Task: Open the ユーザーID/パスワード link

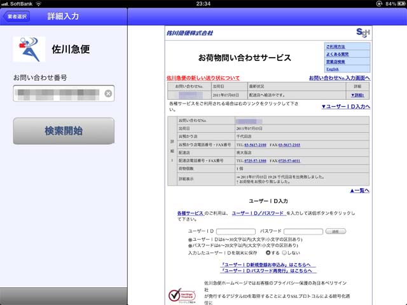Action: coord(258,213)
